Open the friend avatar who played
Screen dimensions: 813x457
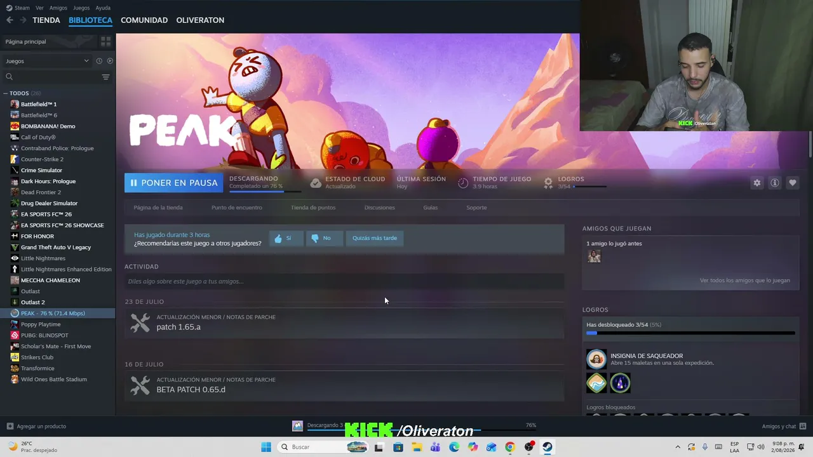(594, 256)
